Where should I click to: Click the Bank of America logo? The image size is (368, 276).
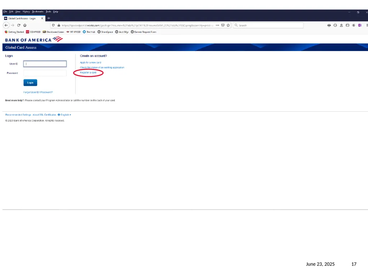(x=34, y=40)
